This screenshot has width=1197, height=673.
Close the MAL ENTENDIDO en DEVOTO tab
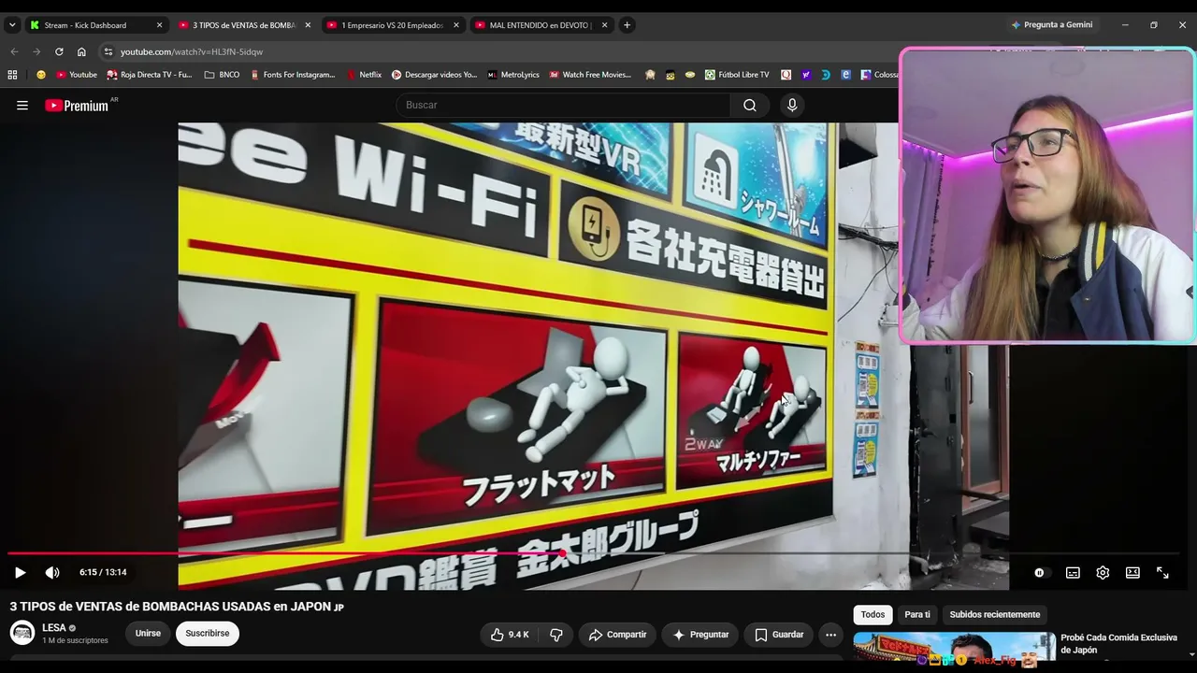(x=604, y=25)
